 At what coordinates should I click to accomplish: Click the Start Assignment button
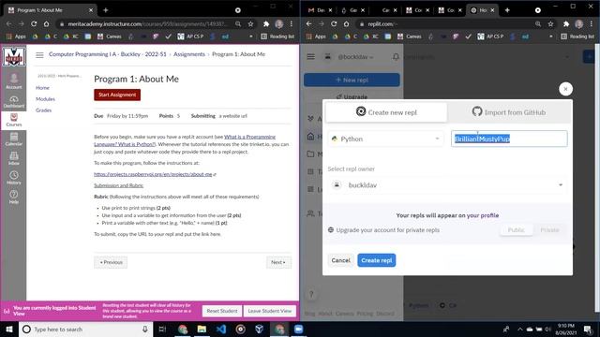click(117, 95)
